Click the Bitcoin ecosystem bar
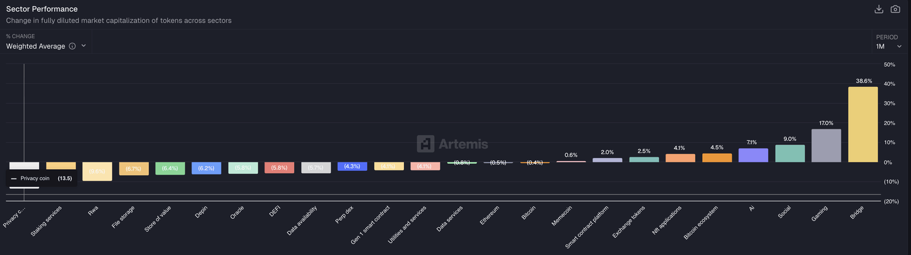Image resolution: width=911 pixels, height=255 pixels. [717, 158]
